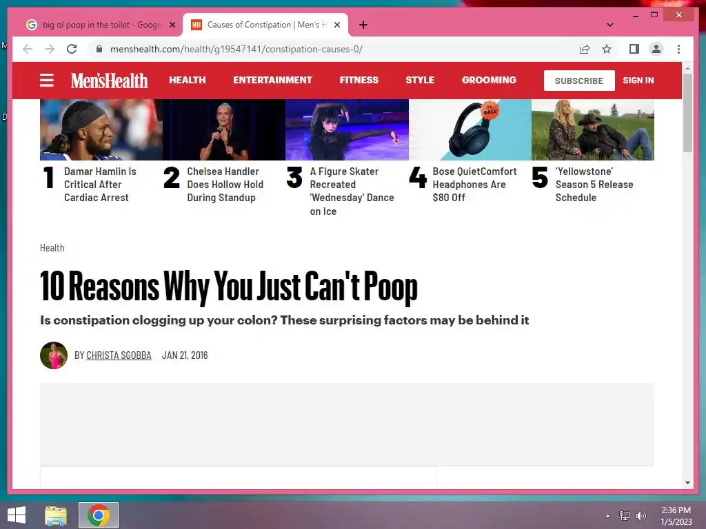View site info via padlock icon
This screenshot has height=529, width=706.
[99, 49]
